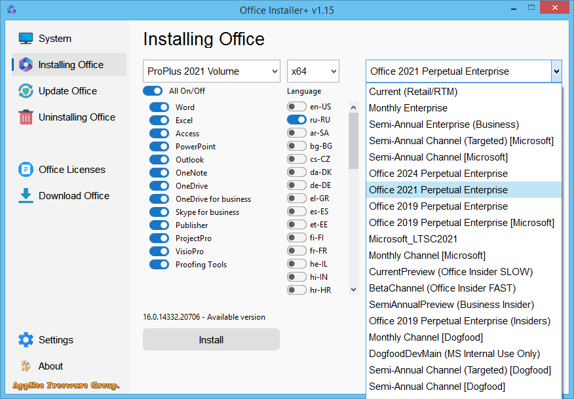Image resolution: width=574 pixels, height=399 pixels.
Task: Open the x64 architecture dropdown
Action: 313,71
